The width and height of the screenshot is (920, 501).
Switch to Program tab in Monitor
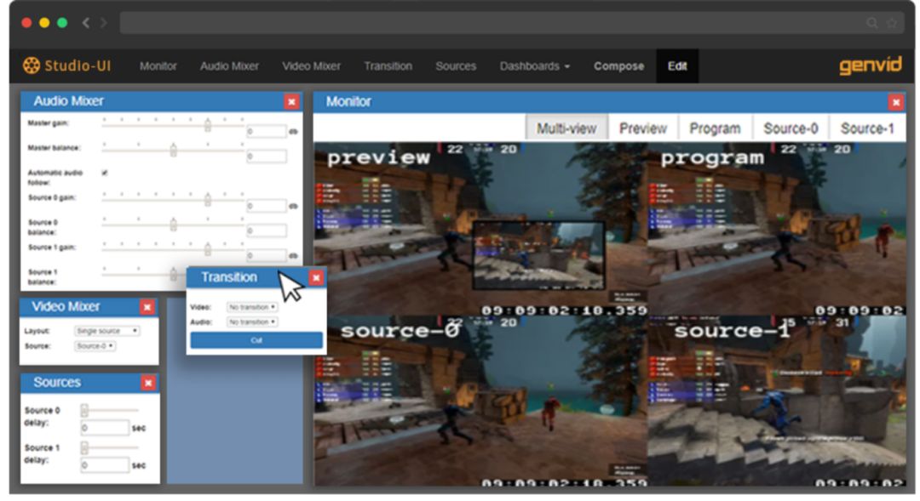[x=715, y=128]
